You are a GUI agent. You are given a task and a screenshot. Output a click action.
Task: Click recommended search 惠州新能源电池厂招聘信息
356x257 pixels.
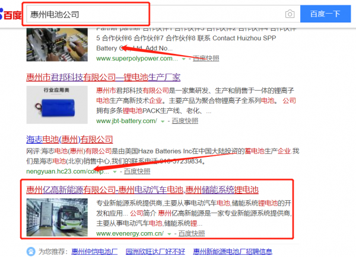[233, 251]
